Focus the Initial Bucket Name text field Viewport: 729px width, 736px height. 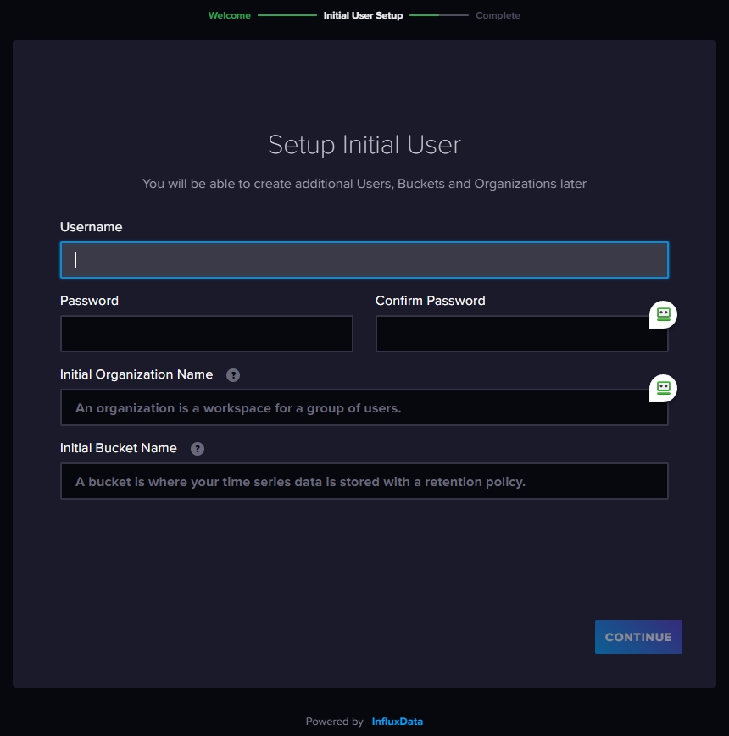pyautogui.click(x=364, y=481)
